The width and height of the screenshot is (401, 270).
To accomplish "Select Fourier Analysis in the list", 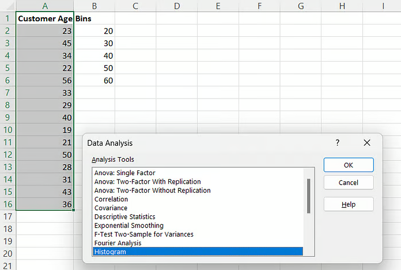I will tap(119, 243).
